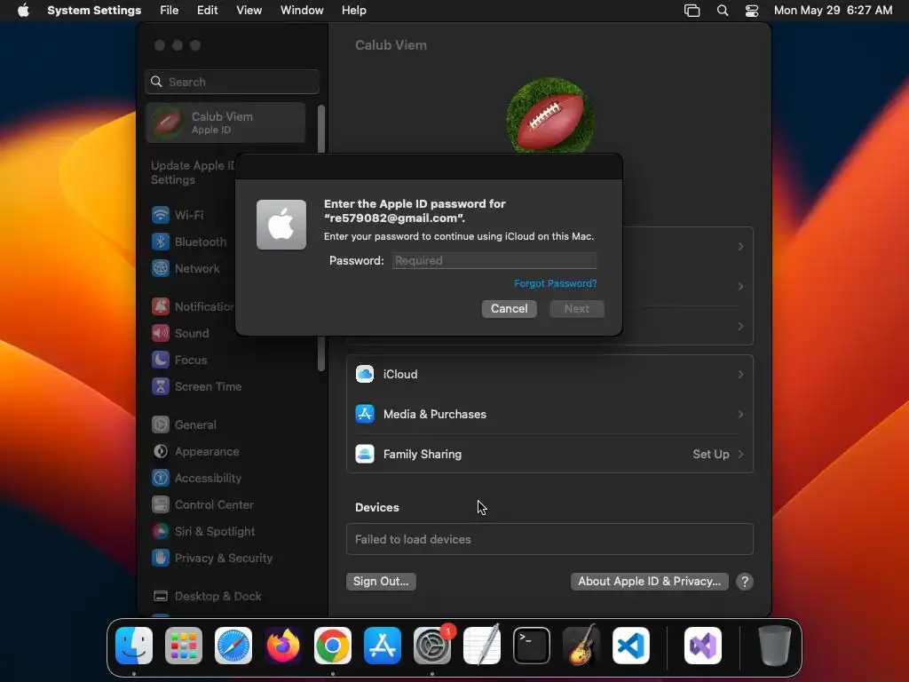The width and height of the screenshot is (909, 682).
Task: Open TextEdit from the Dock
Action: click(482, 646)
